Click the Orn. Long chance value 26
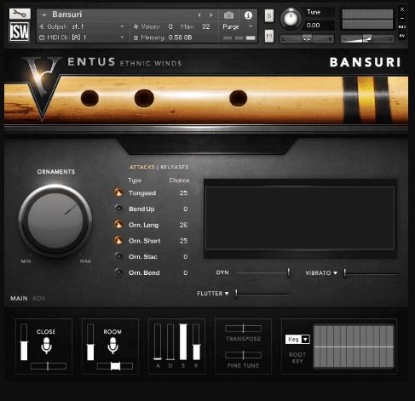 tap(183, 225)
